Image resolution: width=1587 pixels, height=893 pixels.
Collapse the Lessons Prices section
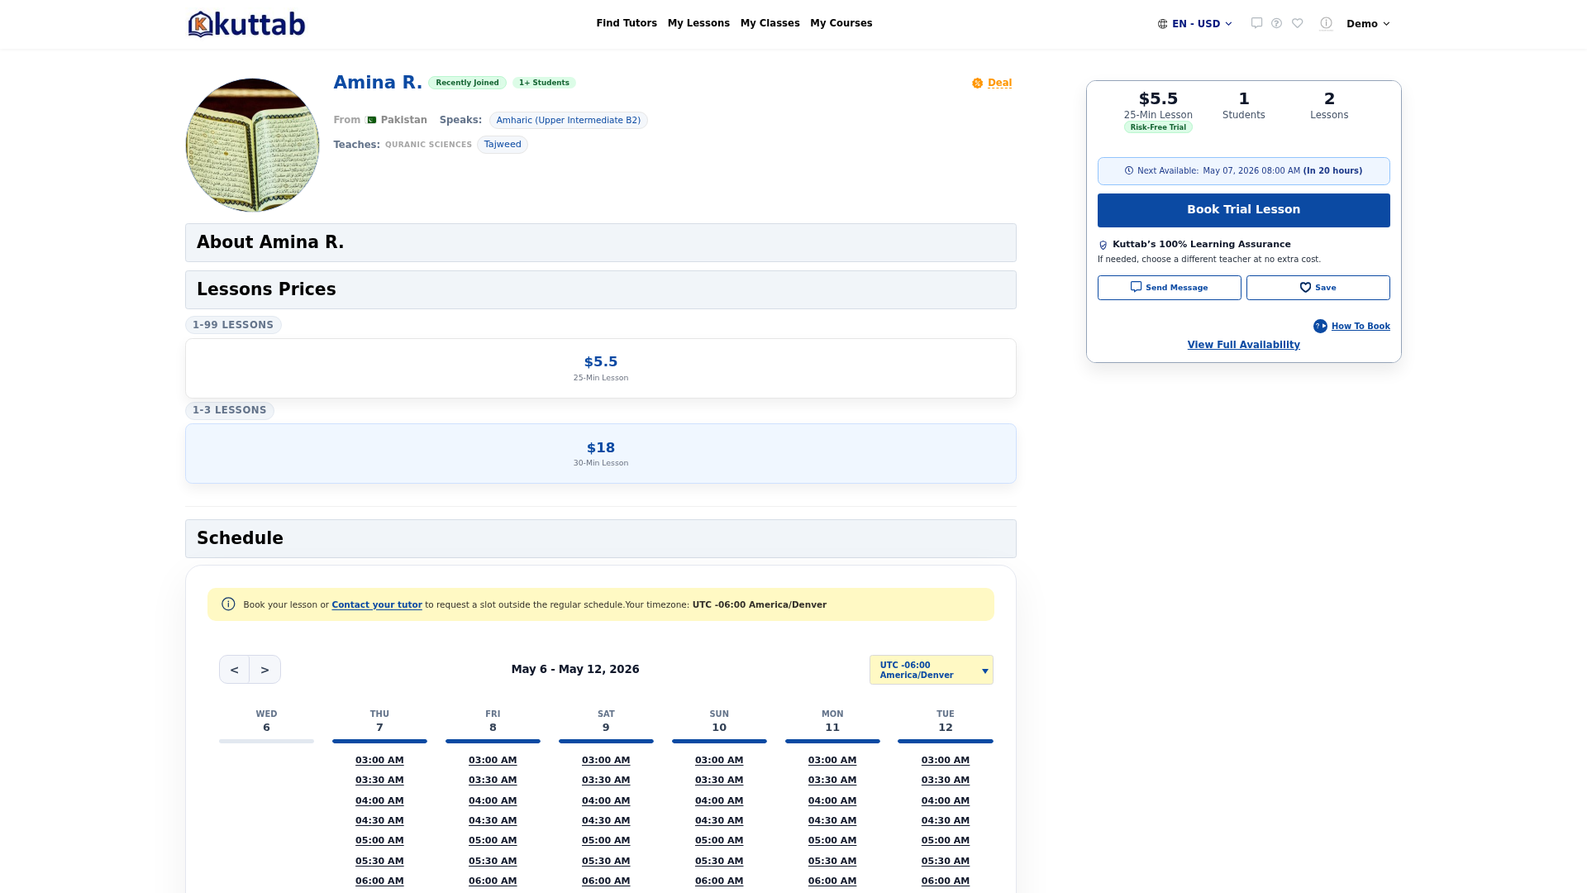(x=601, y=290)
